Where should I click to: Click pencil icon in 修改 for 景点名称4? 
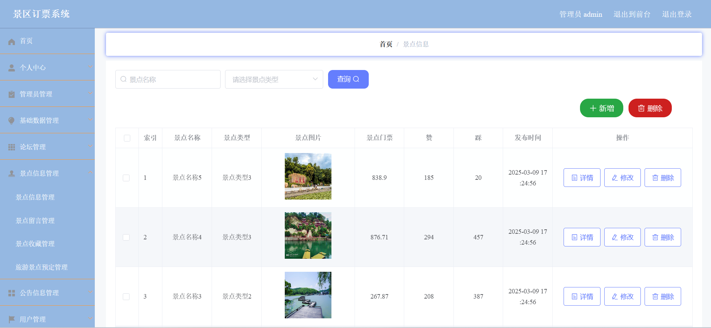tap(615, 237)
